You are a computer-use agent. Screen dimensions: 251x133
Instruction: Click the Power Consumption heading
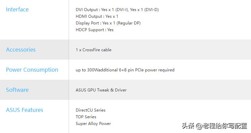click(32, 70)
